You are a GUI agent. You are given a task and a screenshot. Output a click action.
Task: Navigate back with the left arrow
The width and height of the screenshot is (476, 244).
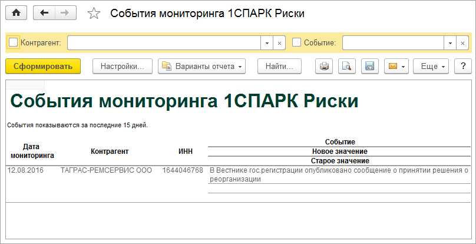coord(44,13)
